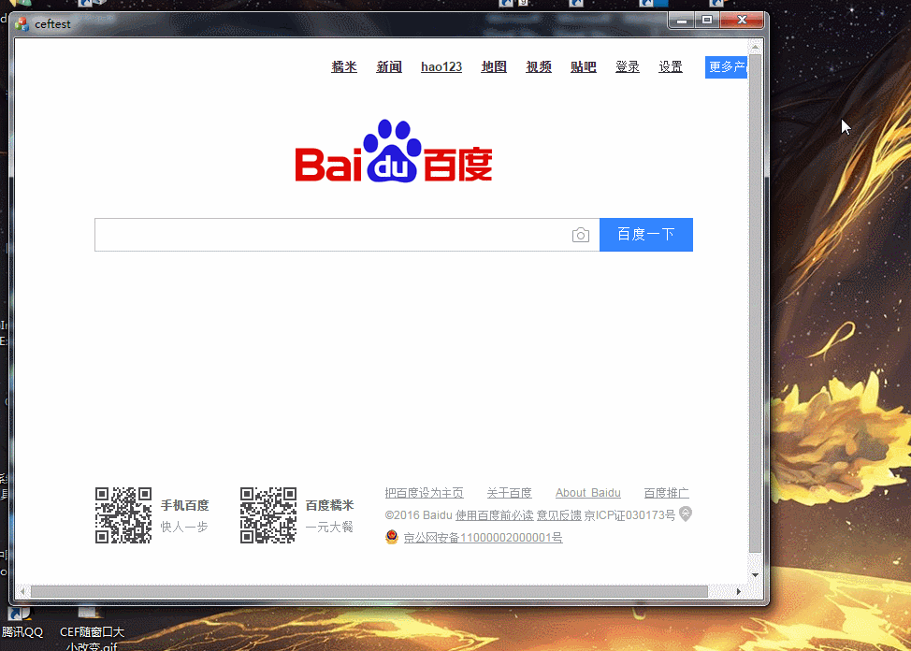Click the 快人一步 caption text
The image size is (911, 651).
[184, 527]
